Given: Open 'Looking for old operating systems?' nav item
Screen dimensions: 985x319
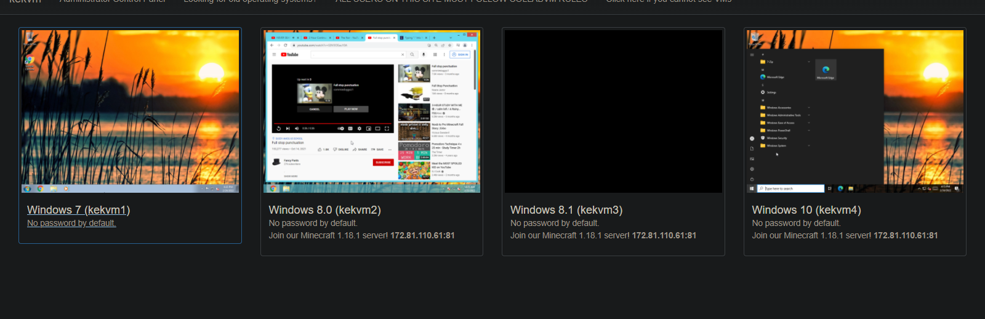Looking at the screenshot, I should [x=250, y=2].
